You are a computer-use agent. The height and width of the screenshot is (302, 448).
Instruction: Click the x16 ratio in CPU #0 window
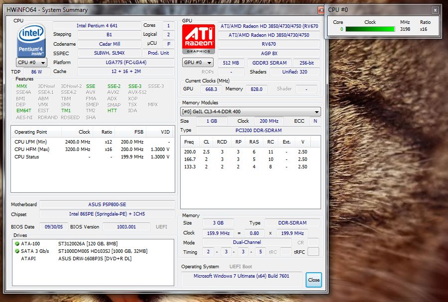click(424, 29)
